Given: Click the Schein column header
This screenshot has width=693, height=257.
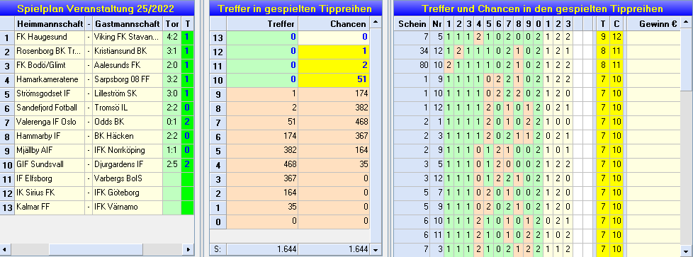Looking at the screenshot, I should pyautogui.click(x=412, y=24).
